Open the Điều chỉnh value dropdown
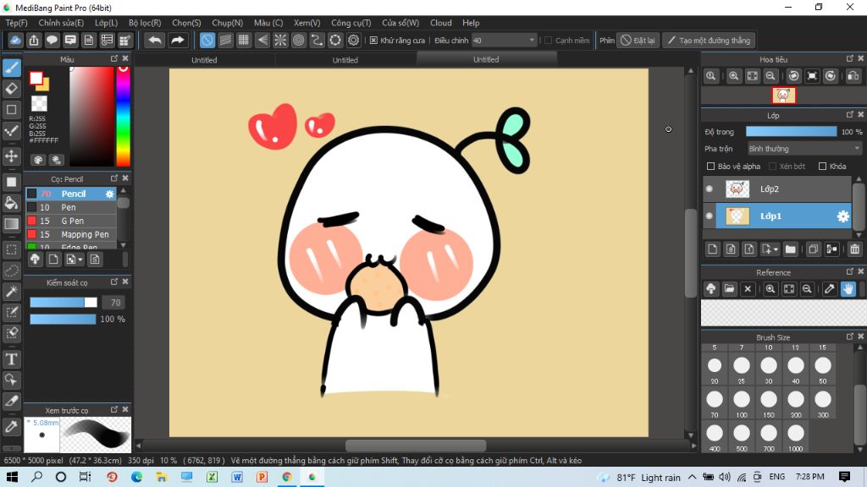 point(505,41)
